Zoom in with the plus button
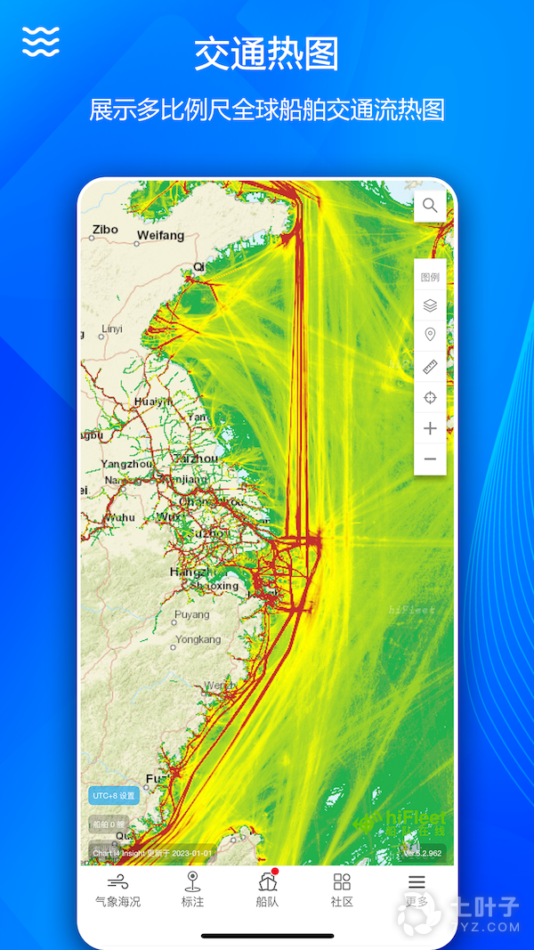Viewport: 534px width, 950px height. (x=430, y=428)
